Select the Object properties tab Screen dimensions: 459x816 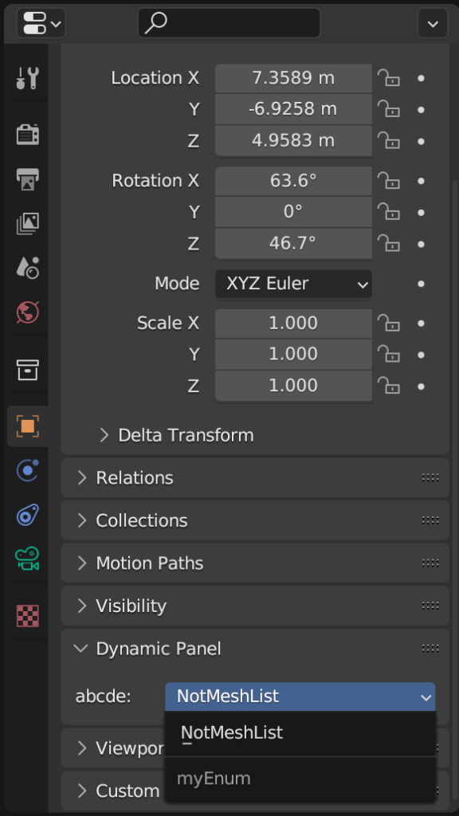pyautogui.click(x=26, y=426)
